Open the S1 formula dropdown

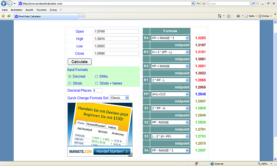pos(170,108)
